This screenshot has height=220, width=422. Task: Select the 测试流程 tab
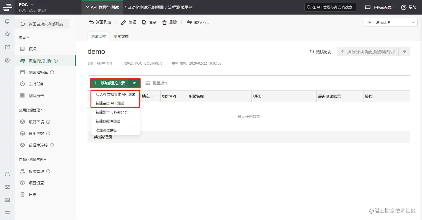click(98, 36)
